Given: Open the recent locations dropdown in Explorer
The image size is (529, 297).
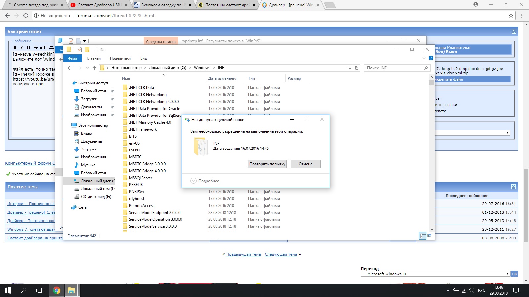Looking at the screenshot, I should pyautogui.click(x=87, y=68).
